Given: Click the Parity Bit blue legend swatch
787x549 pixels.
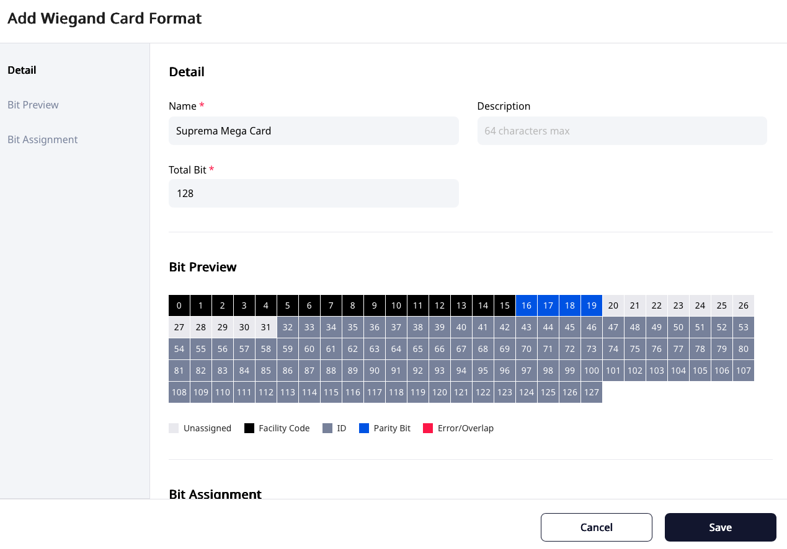Looking at the screenshot, I should [x=364, y=428].
